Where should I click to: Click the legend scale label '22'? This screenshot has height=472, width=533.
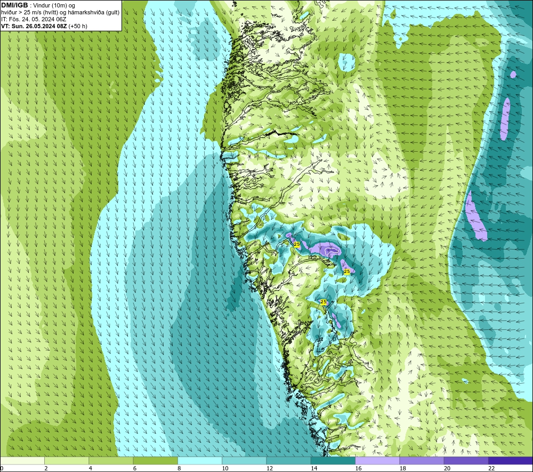491,469
